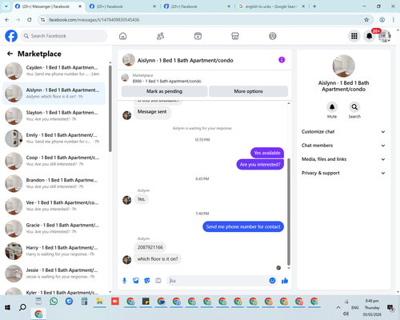400x320 pixels.
Task: Open Coop conversation
Action: coord(54,161)
